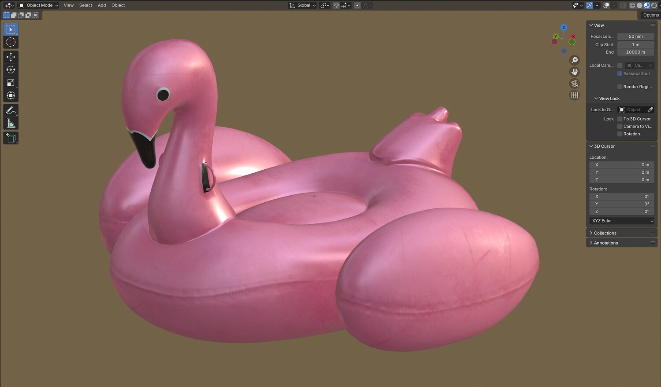Open the editor type dropdown
Viewport: 661px width, 387px height.
click(9, 5)
